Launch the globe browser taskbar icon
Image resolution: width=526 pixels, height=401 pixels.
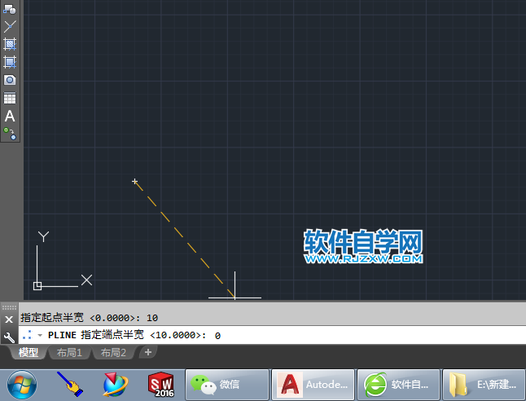click(116, 385)
